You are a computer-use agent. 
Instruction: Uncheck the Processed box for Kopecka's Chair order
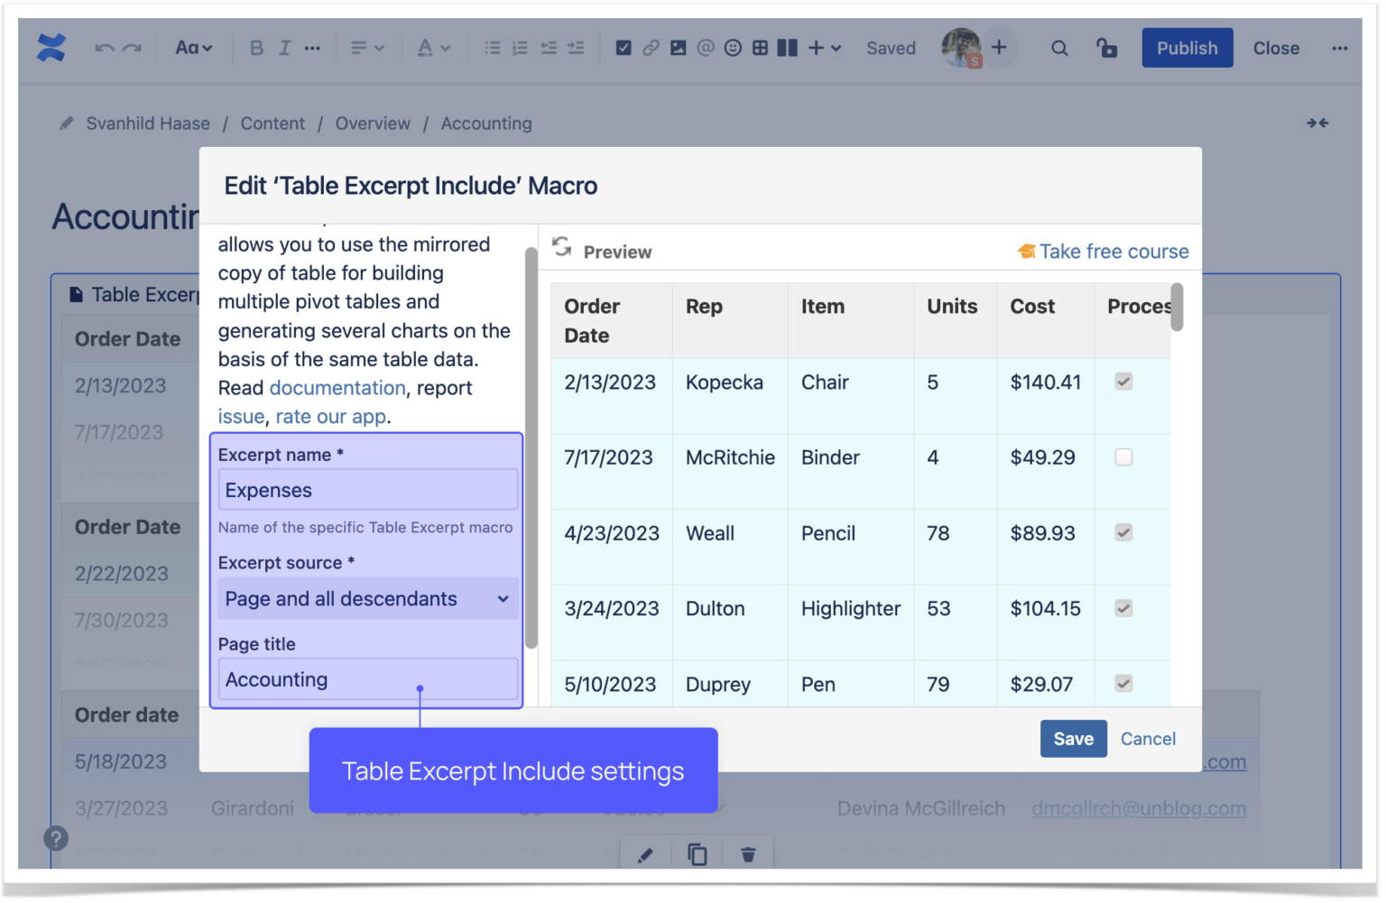1123,382
